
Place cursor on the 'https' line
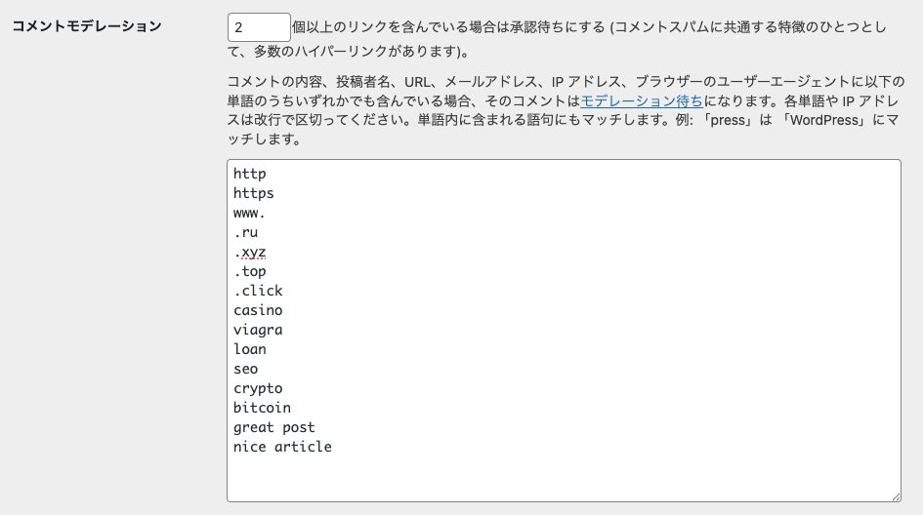click(x=254, y=193)
